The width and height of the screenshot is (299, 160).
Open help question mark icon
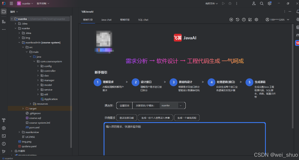coord(244,20)
